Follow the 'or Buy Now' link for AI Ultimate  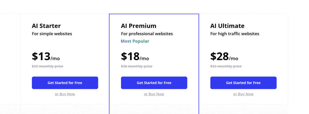244,94
